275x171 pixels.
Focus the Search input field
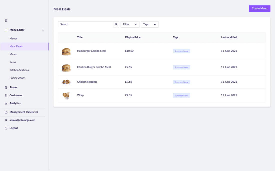tap(85, 24)
